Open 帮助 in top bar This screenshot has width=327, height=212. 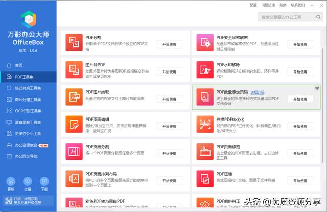[x=283, y=5]
